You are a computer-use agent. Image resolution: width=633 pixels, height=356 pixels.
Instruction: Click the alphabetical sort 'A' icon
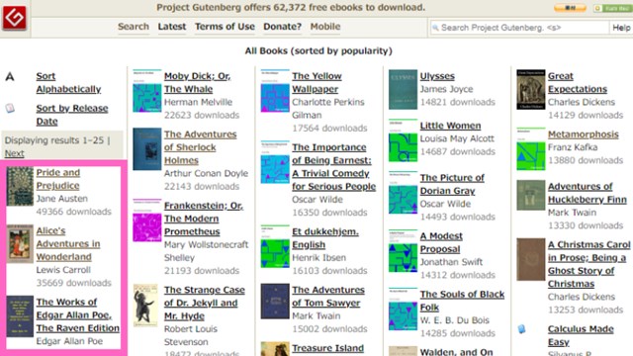10,76
